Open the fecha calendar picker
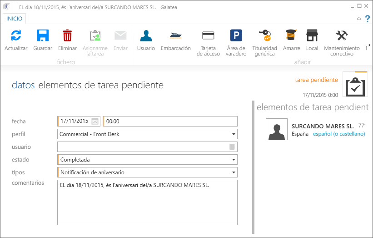The image size is (373, 238). pyautogui.click(x=95, y=122)
